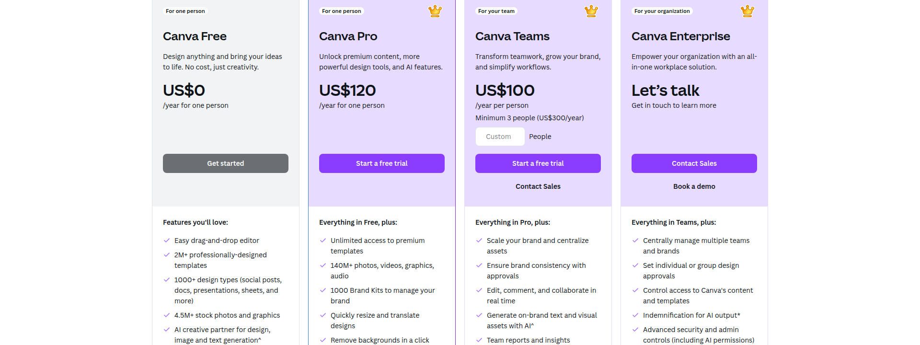This screenshot has height=345, width=920.
Task: Click the For your team badge
Action: tap(496, 11)
